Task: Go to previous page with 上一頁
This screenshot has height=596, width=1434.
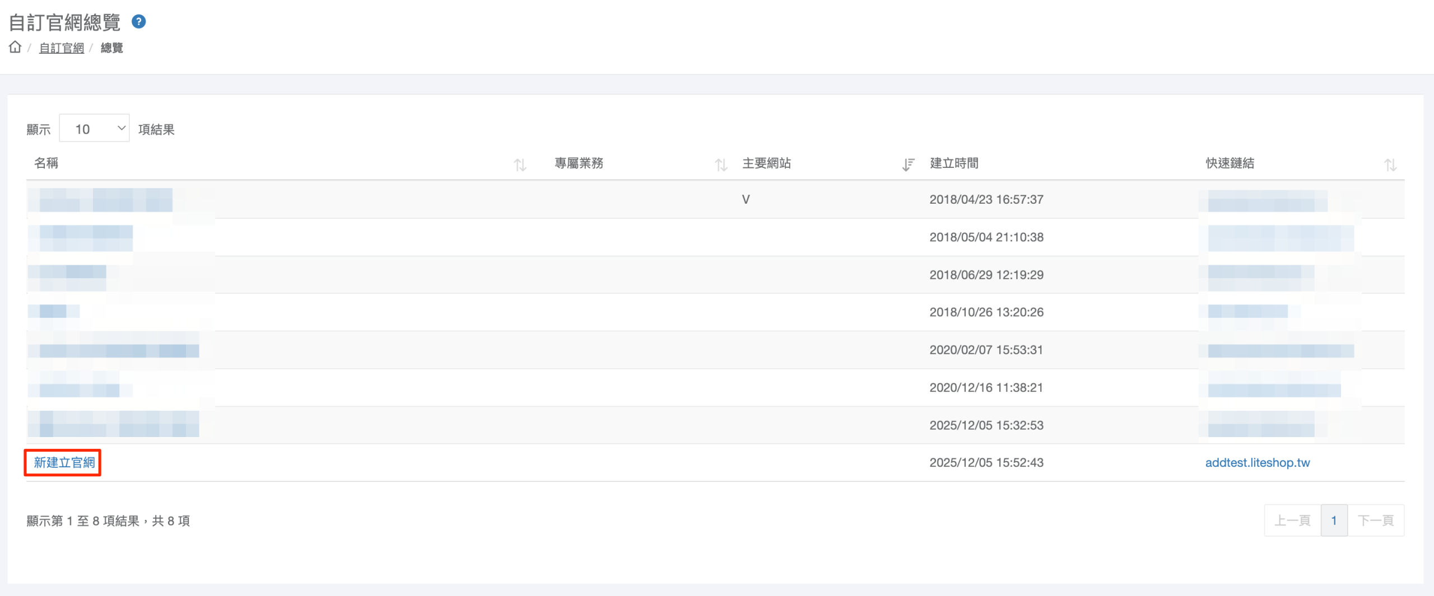Action: click(1292, 520)
